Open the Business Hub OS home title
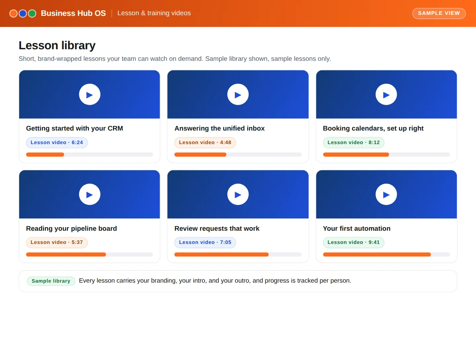The width and height of the screenshot is (476, 357). point(73,13)
